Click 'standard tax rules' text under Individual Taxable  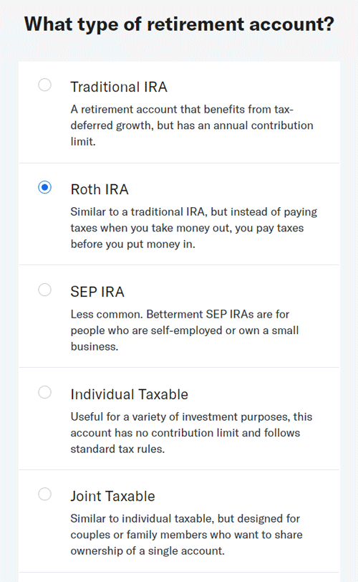coord(117,449)
